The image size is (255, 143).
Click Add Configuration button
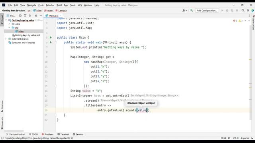point(207,11)
